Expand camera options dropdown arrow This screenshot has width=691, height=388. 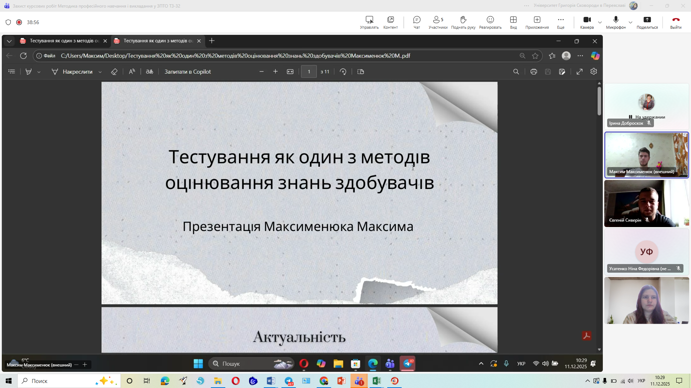600,22
